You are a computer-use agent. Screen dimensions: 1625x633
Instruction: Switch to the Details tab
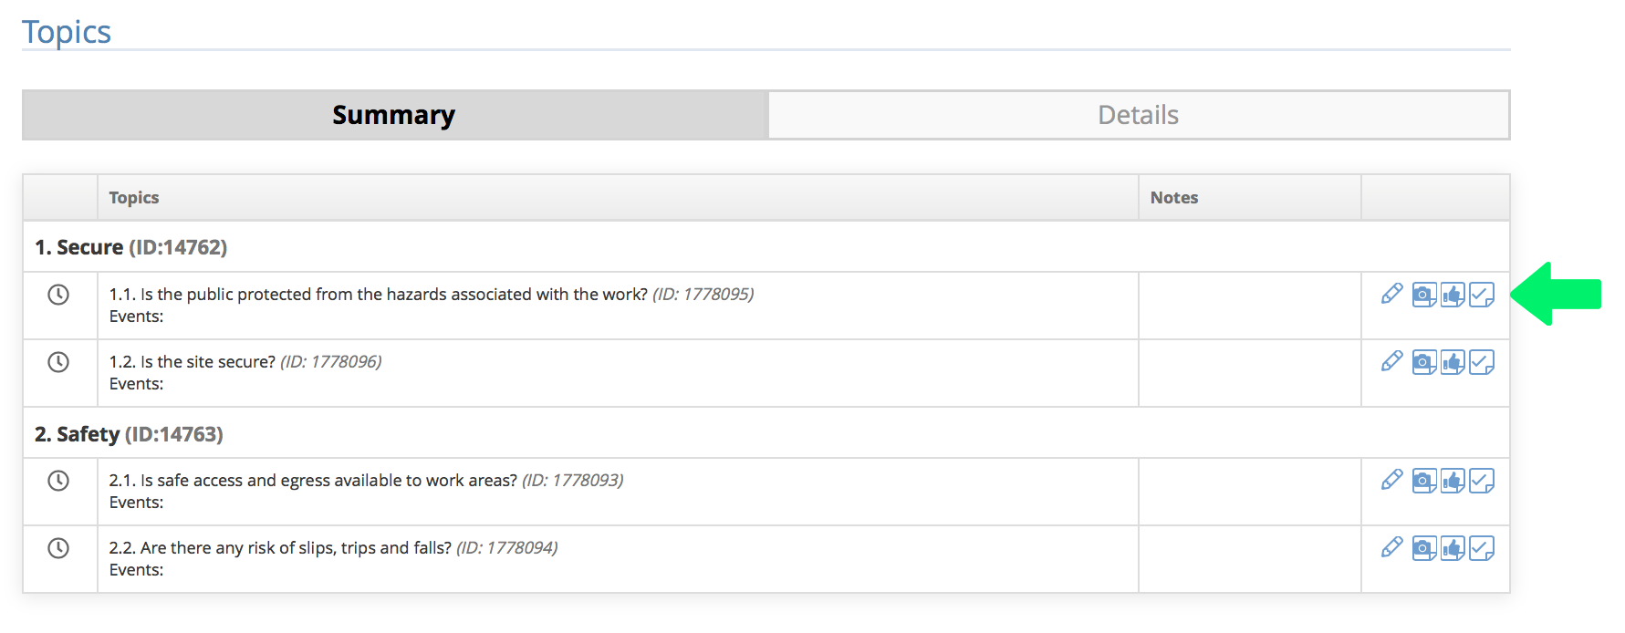click(1139, 115)
